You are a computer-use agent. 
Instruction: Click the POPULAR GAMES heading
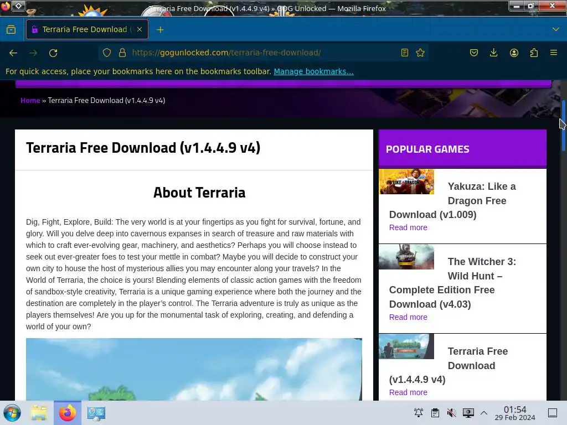pos(427,149)
